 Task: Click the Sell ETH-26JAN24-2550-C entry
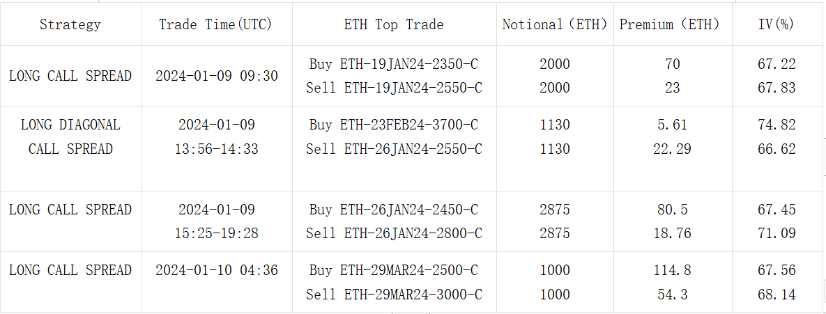click(x=394, y=149)
